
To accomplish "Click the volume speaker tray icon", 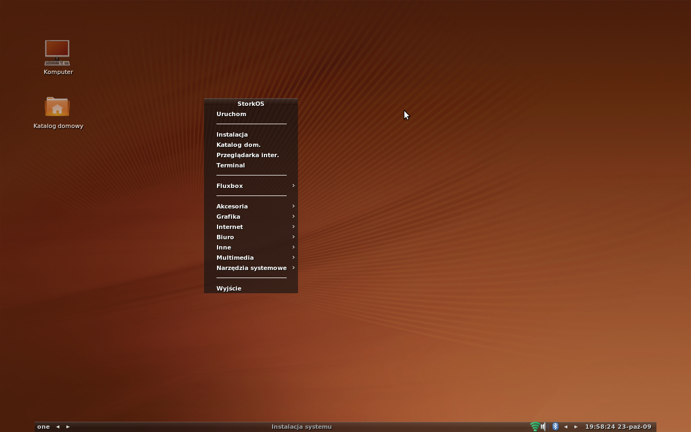I will click(x=544, y=427).
